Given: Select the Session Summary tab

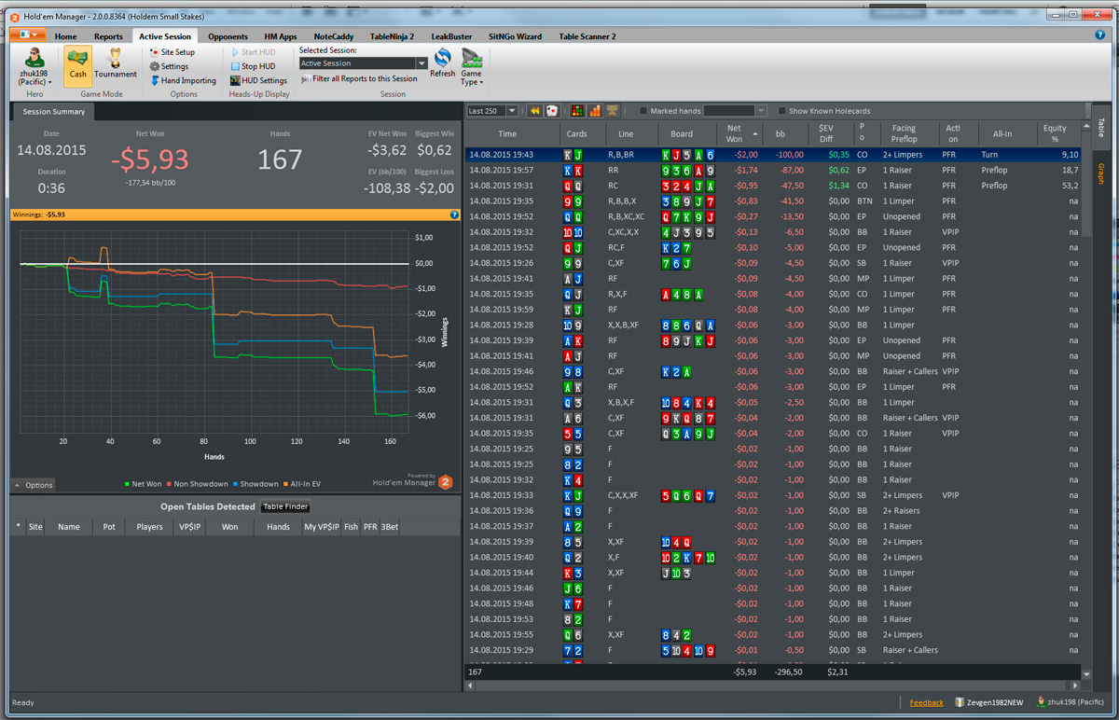Looking at the screenshot, I should pos(53,112).
